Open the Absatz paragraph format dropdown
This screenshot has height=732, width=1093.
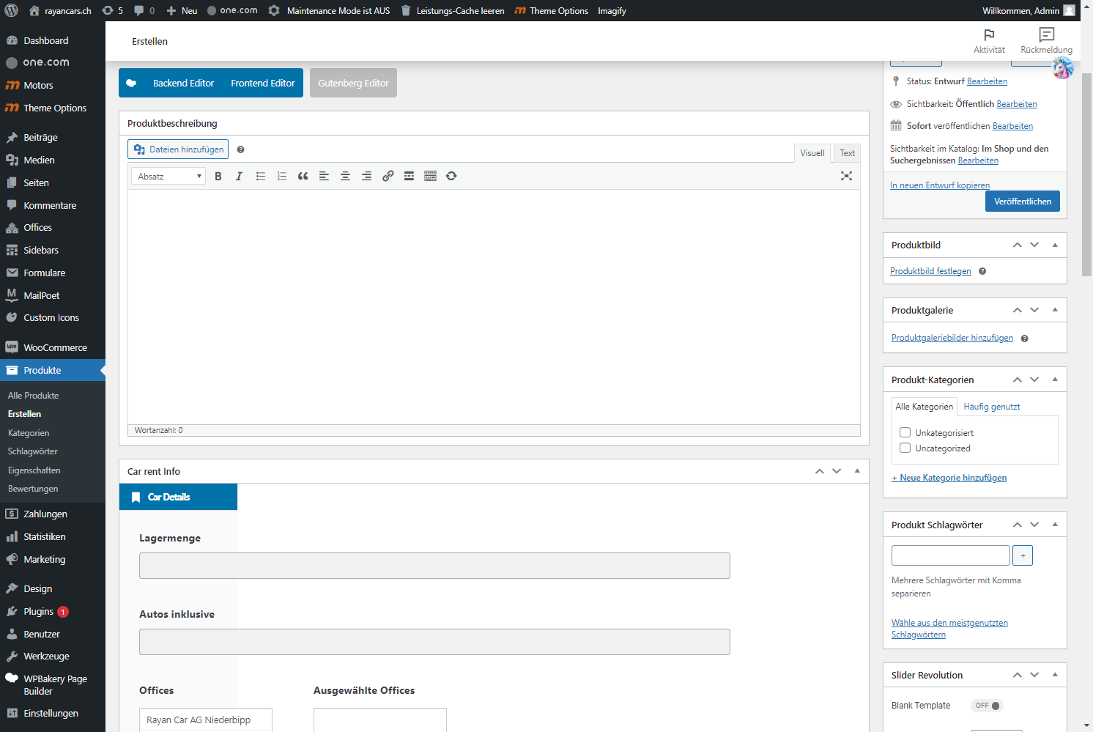[168, 176]
